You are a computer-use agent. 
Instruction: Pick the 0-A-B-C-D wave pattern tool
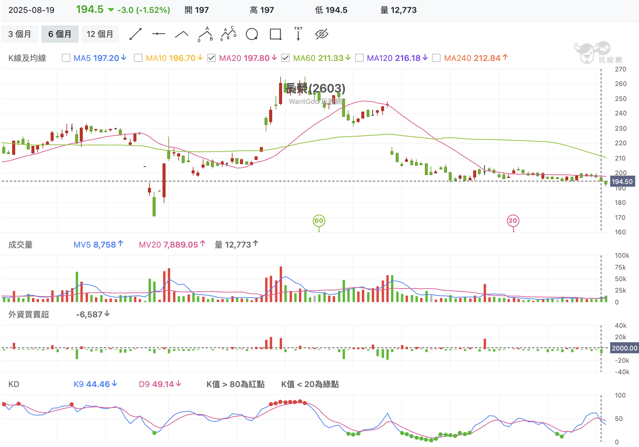[228, 34]
